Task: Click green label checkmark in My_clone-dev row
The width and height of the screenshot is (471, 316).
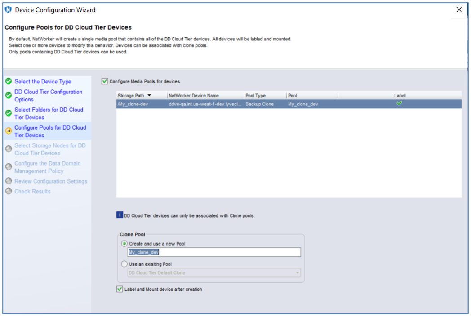Action: click(399, 103)
